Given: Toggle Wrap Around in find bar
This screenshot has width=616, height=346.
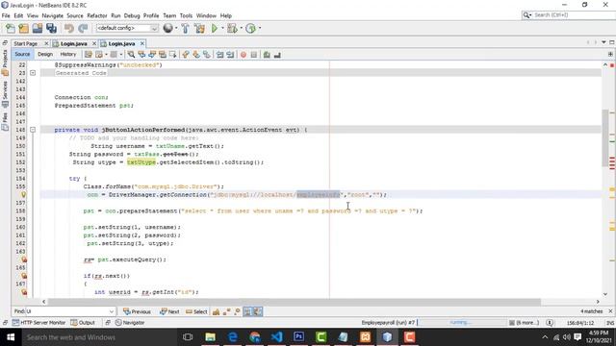Looking at the screenshot, I should pyautogui.click(x=258, y=311).
